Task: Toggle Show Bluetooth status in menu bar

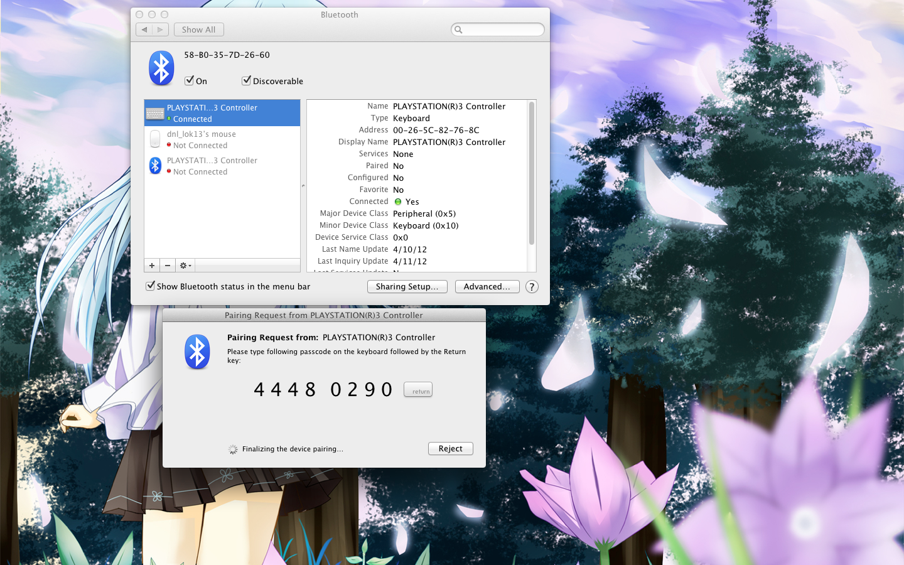Action: pos(150,286)
